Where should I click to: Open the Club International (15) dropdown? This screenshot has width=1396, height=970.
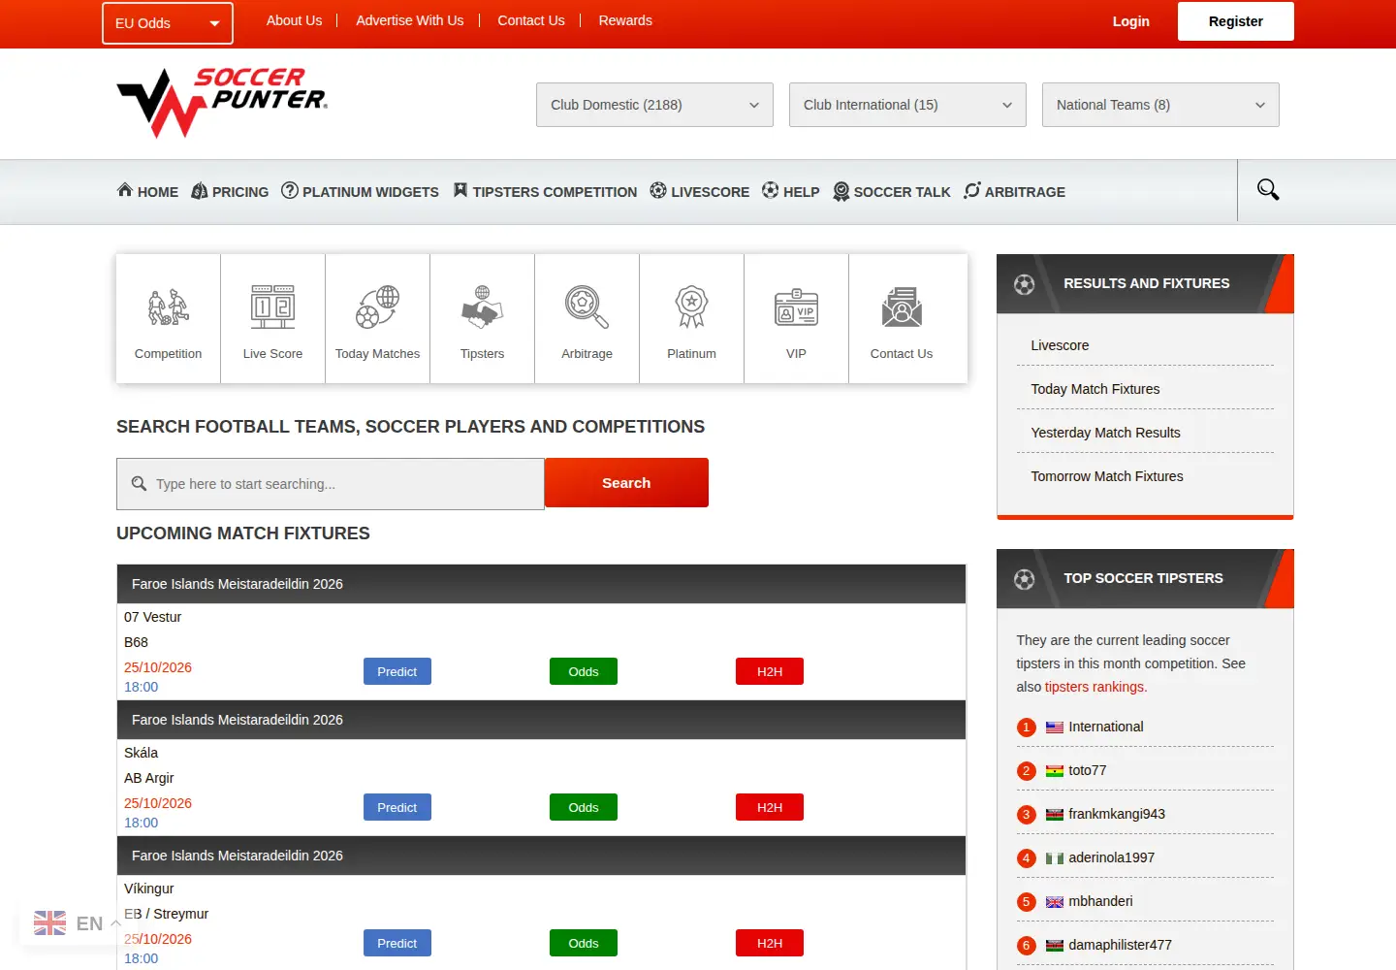coord(907,105)
